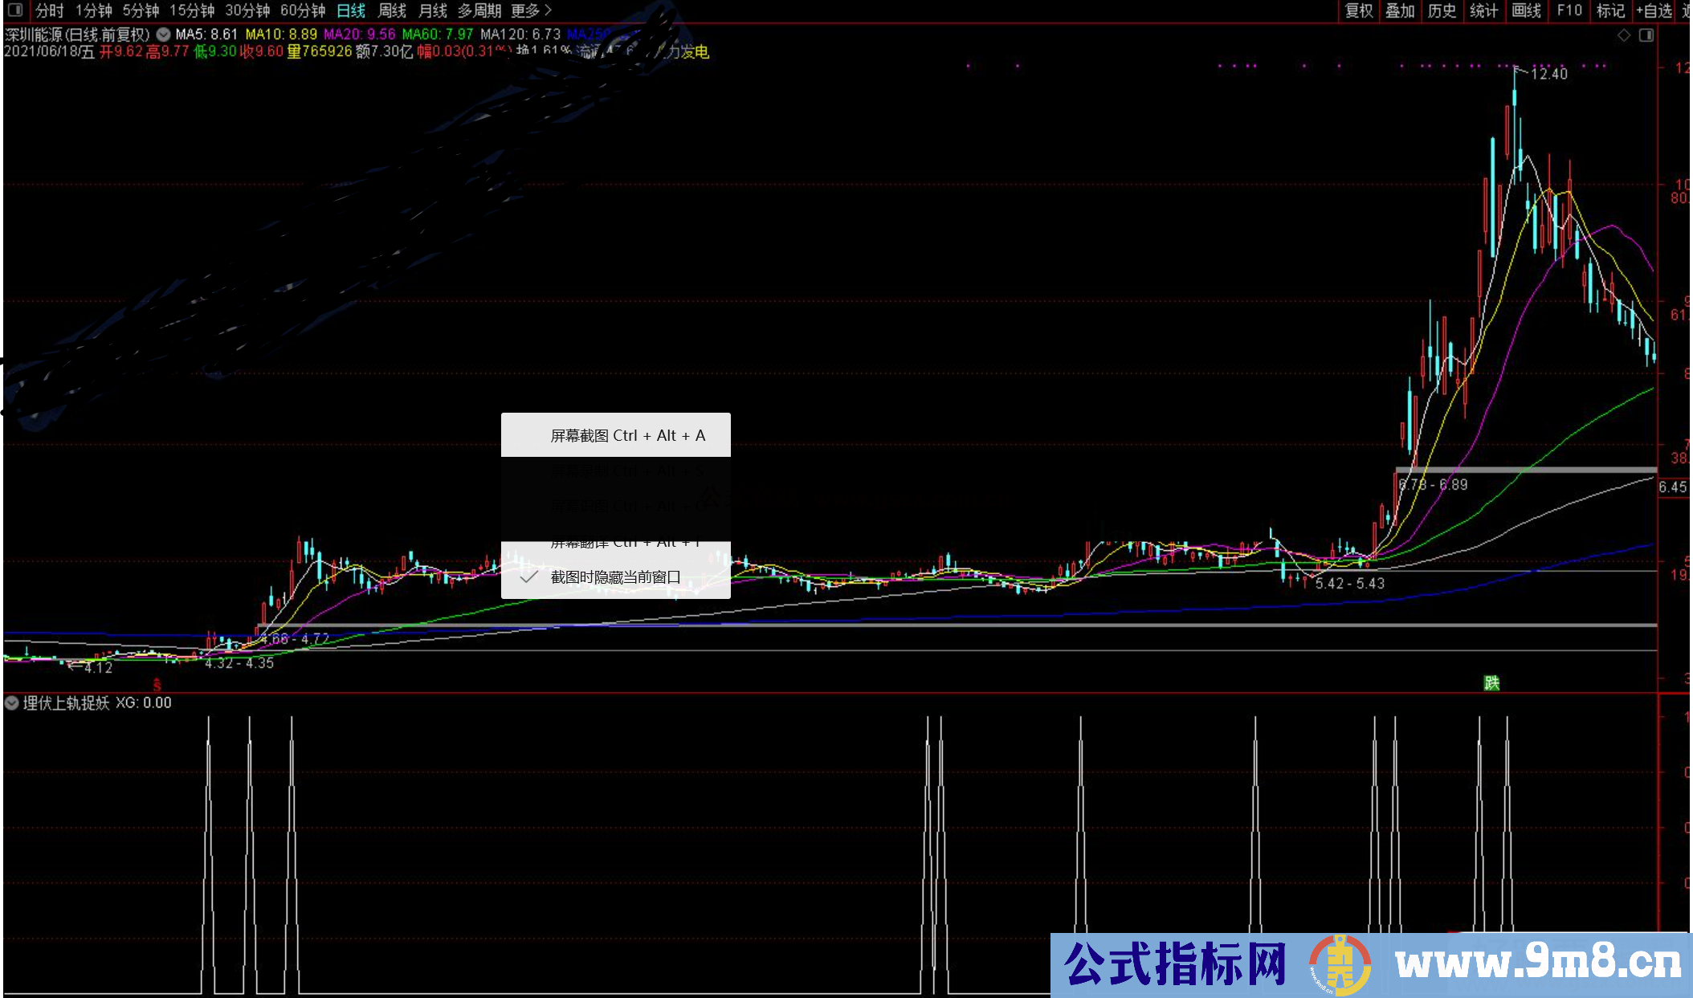Open the F10 company info panel

pos(1569,10)
